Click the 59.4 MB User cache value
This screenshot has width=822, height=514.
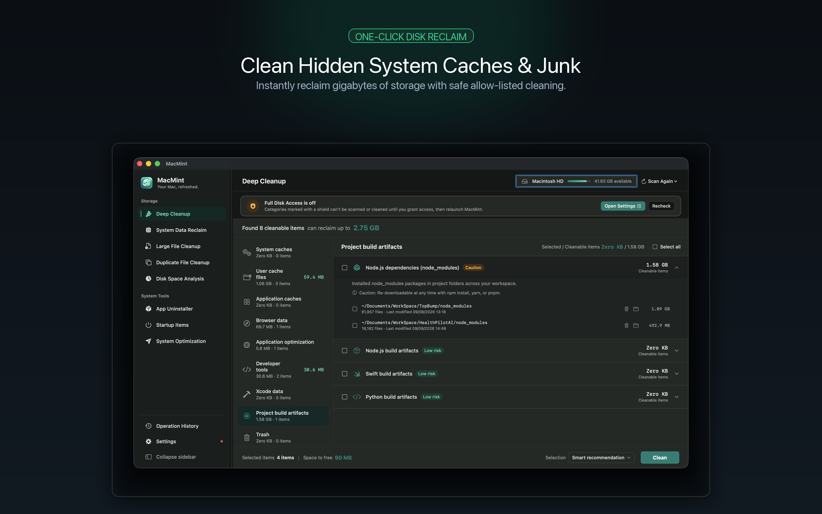[313, 277]
